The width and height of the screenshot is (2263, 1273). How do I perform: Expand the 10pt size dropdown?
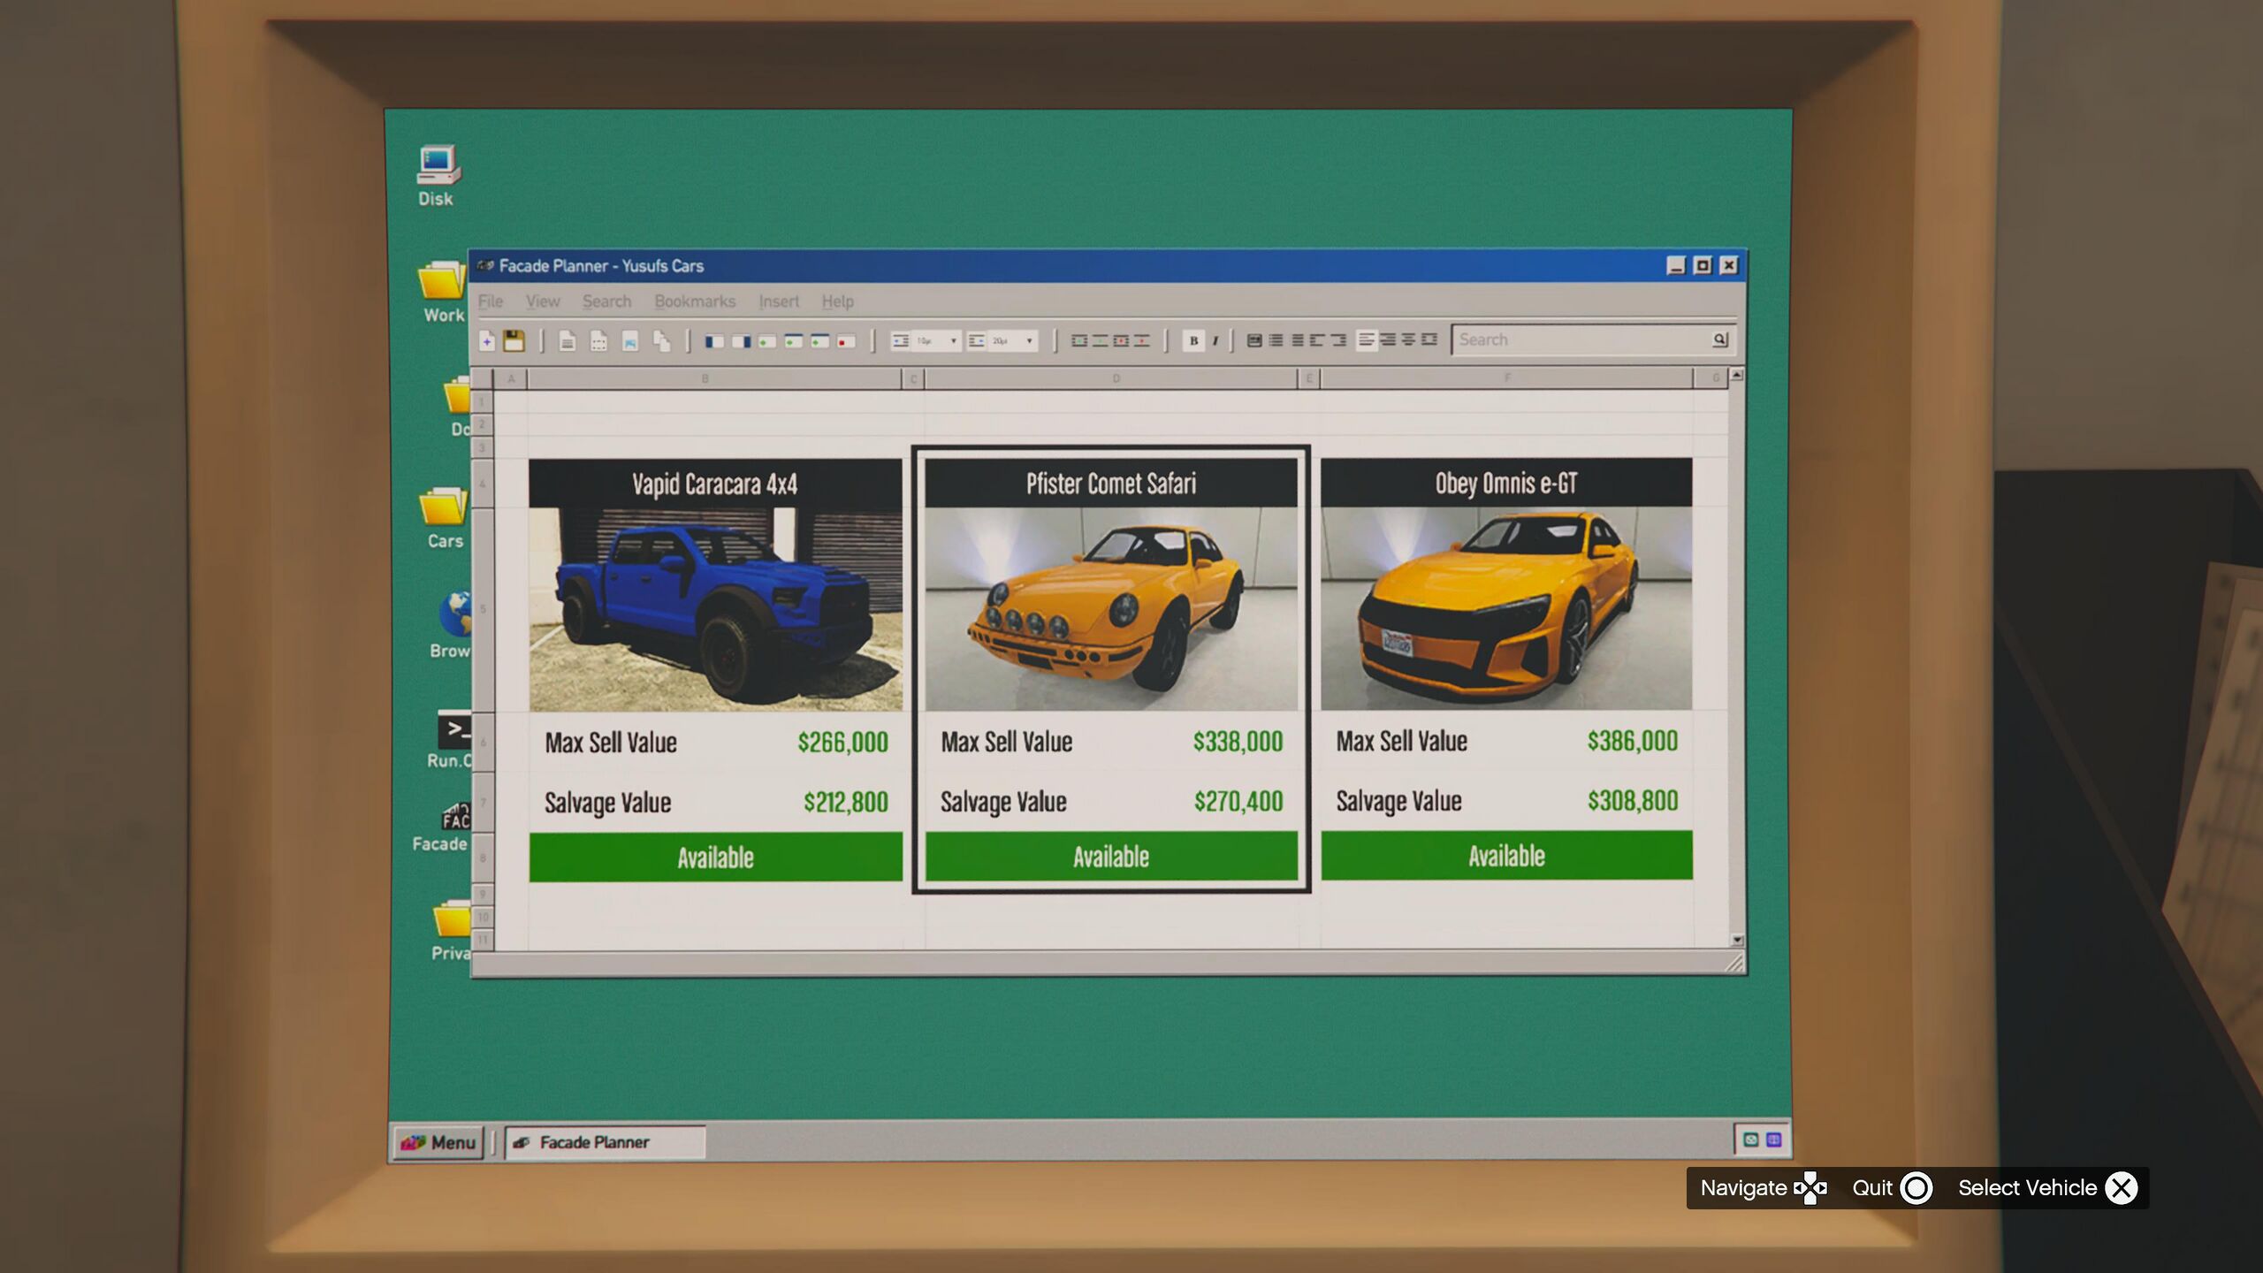pyautogui.click(x=953, y=340)
